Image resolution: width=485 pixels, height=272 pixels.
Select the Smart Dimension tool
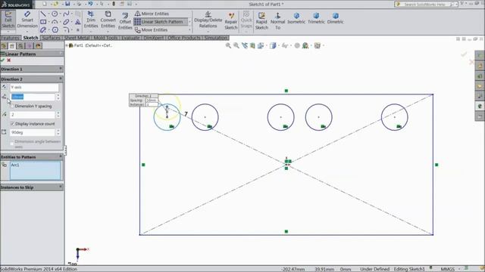pyautogui.click(x=27, y=20)
